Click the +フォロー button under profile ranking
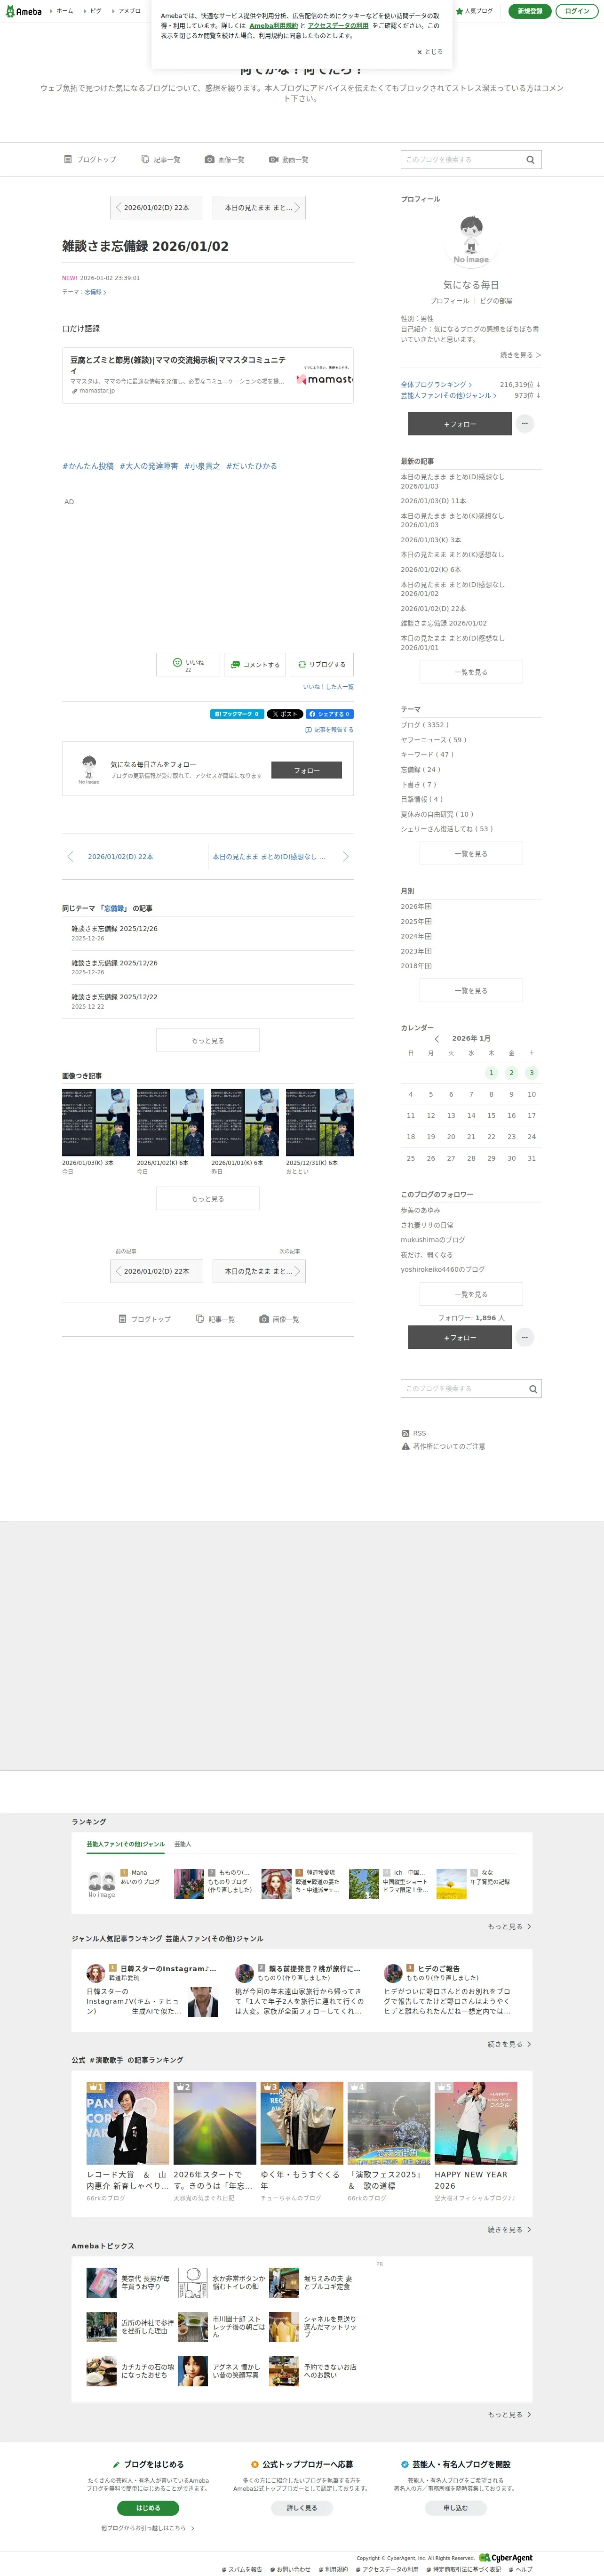Viewport: 604px width, 2576px height. pyautogui.click(x=460, y=424)
